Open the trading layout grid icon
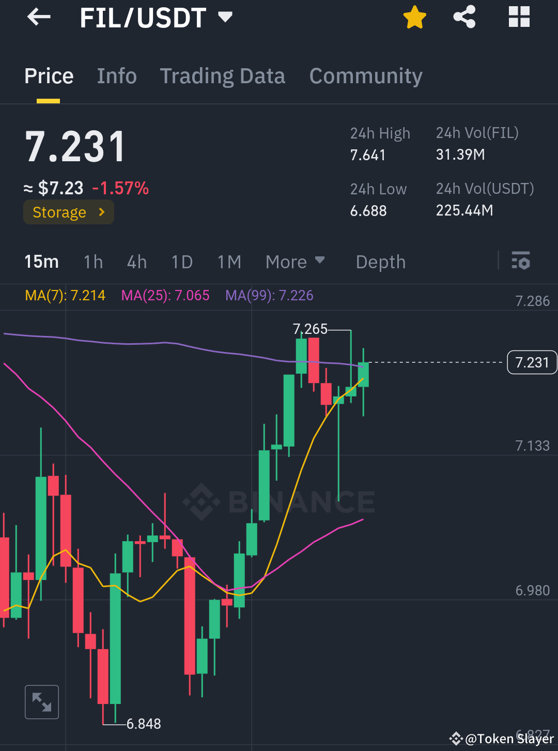The height and width of the screenshot is (751, 558). click(518, 17)
